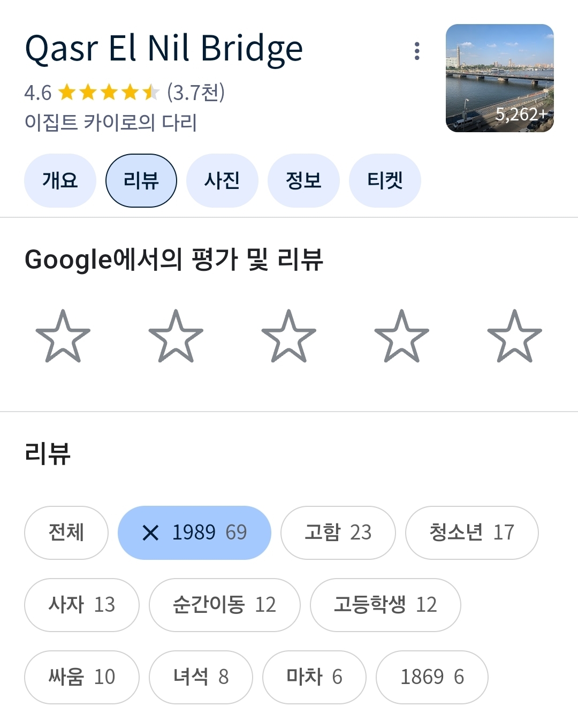
Task: Remove the 1989 filter via X icon
Action: [x=151, y=533]
